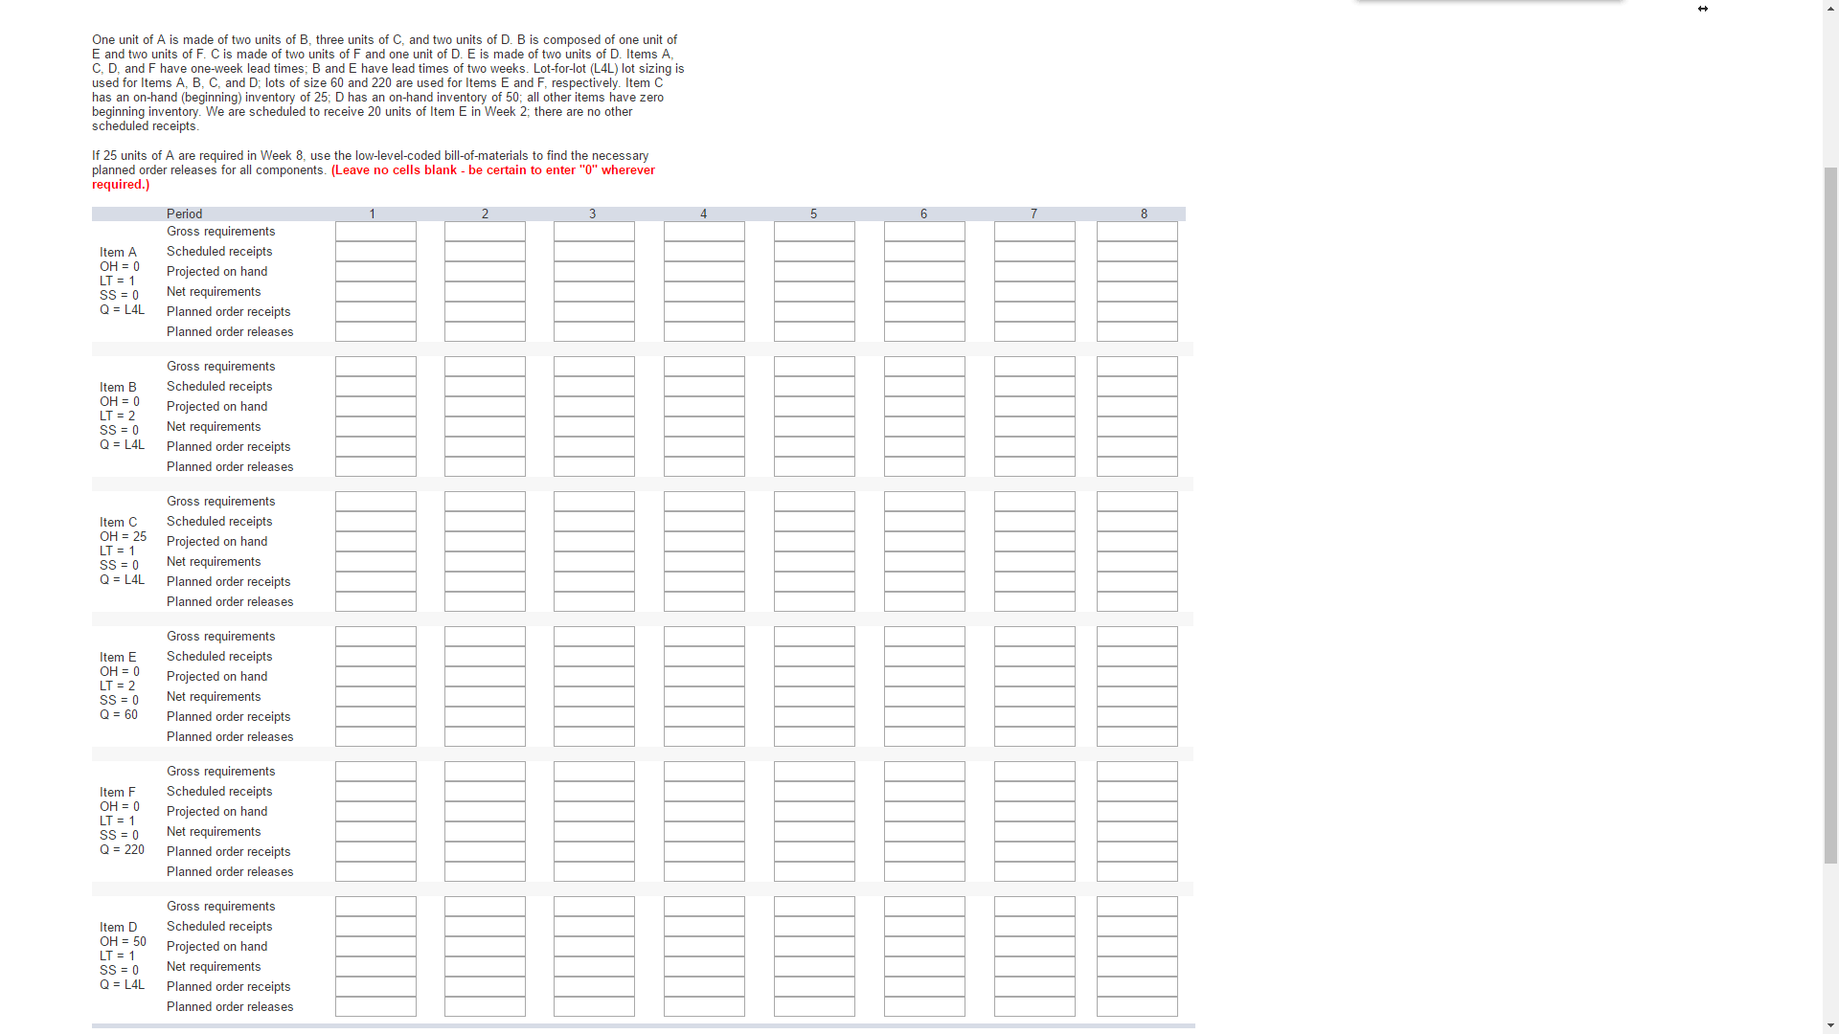Click Item E Gross requirements period 6 field
The width and height of the screenshot is (1839, 1034).
(924, 637)
